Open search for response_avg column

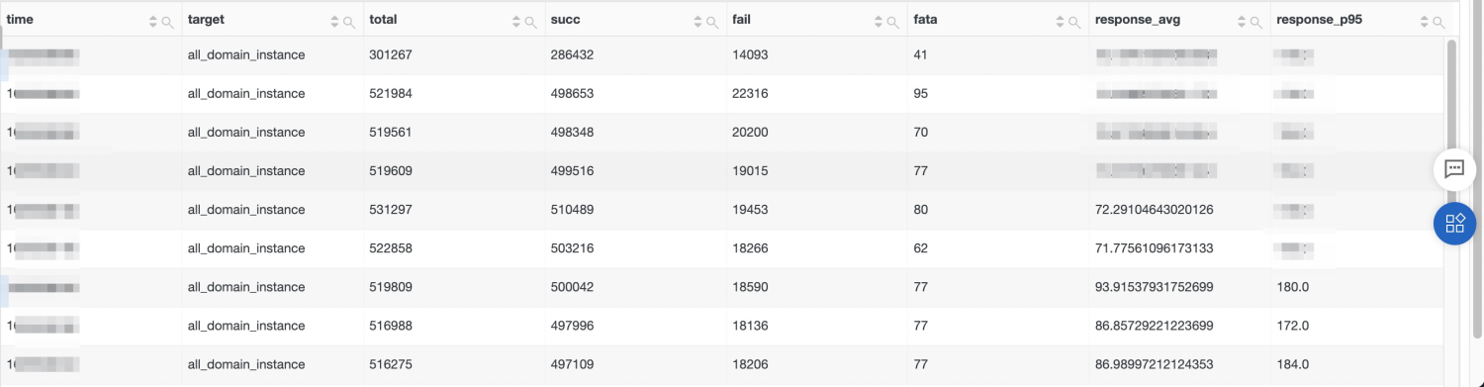coord(1255,22)
